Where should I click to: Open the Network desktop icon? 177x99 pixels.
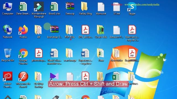coord(7,30)
